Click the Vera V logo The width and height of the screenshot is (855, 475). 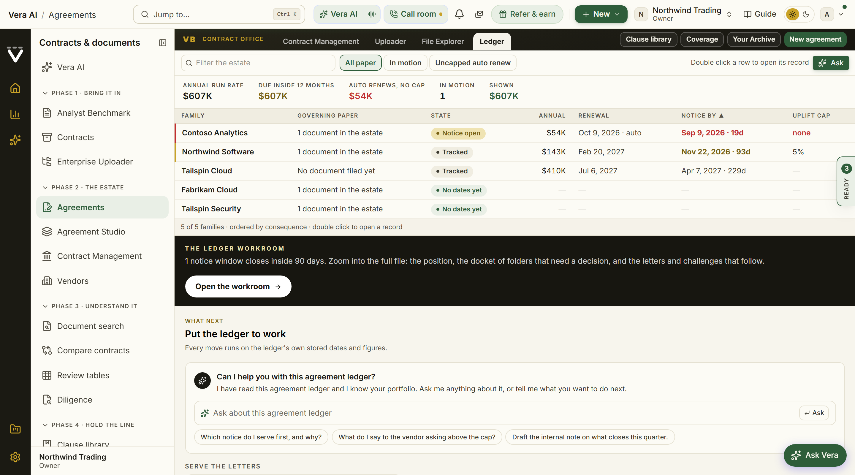15,54
